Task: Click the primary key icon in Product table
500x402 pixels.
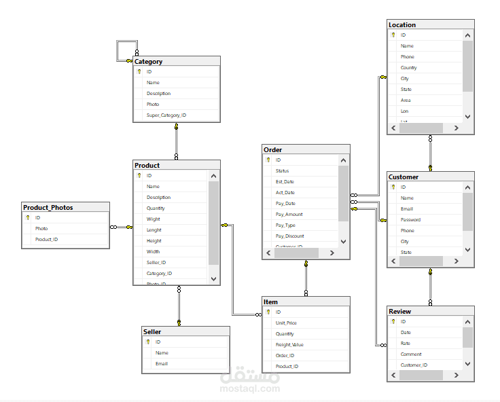Action: [x=139, y=175]
